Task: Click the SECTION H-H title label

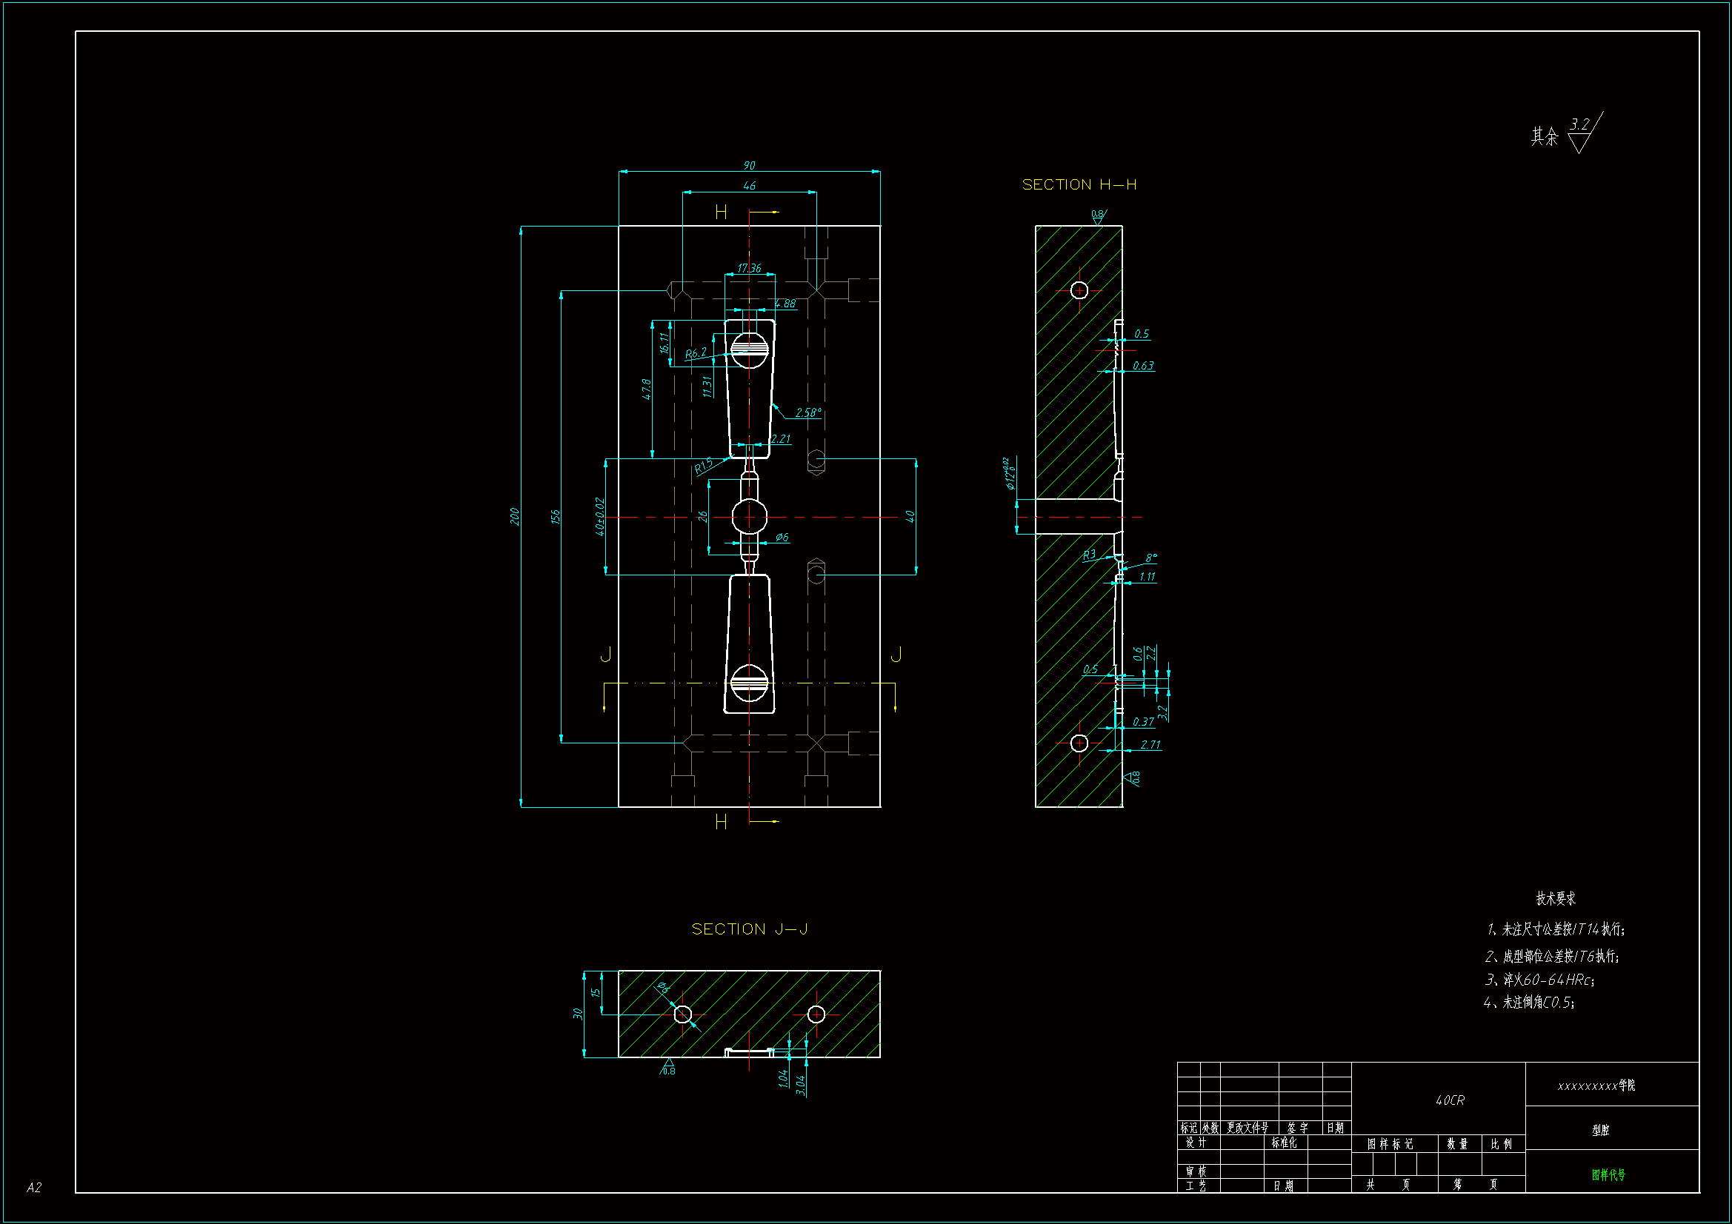Action: click(1079, 185)
